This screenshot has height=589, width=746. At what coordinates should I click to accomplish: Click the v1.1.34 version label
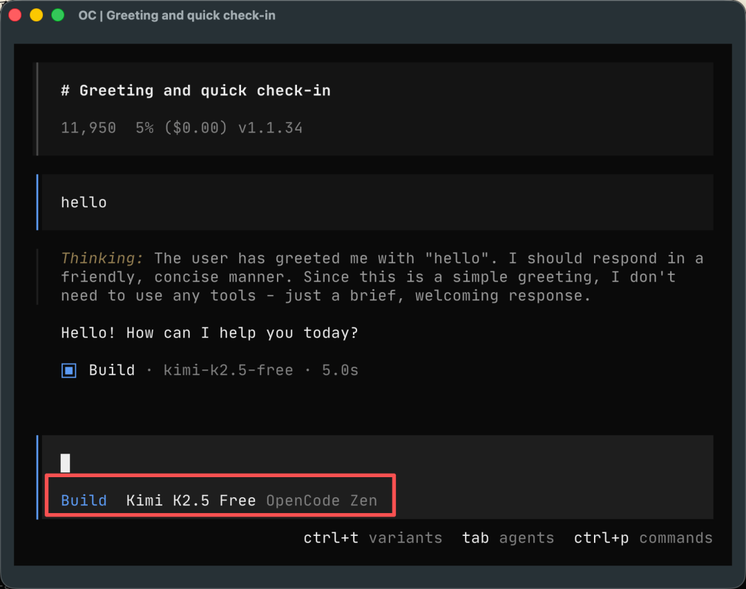pyautogui.click(x=270, y=128)
